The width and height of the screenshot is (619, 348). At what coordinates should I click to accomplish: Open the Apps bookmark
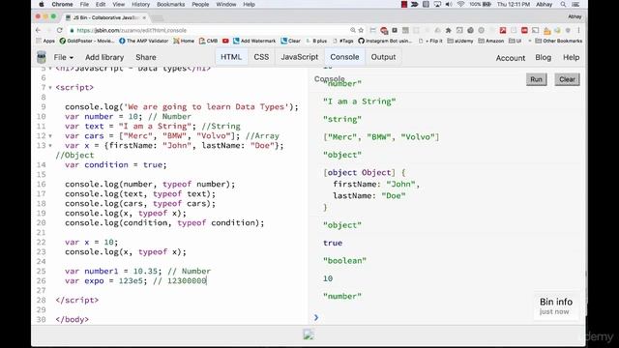point(45,41)
